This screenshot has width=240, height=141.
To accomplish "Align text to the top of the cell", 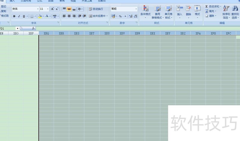I will click(x=64, y=9).
